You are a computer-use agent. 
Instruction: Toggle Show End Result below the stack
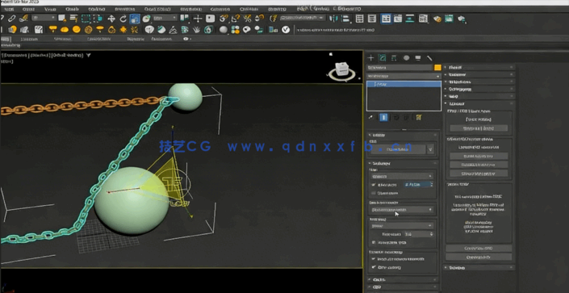pos(384,117)
